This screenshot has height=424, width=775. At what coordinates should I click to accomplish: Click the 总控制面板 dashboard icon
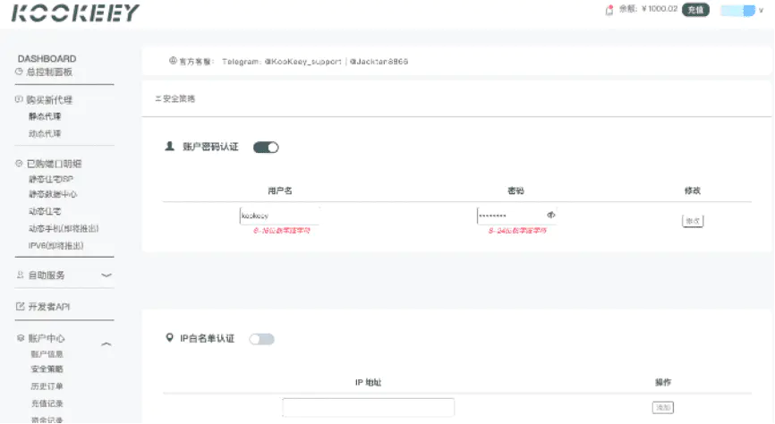(19, 72)
